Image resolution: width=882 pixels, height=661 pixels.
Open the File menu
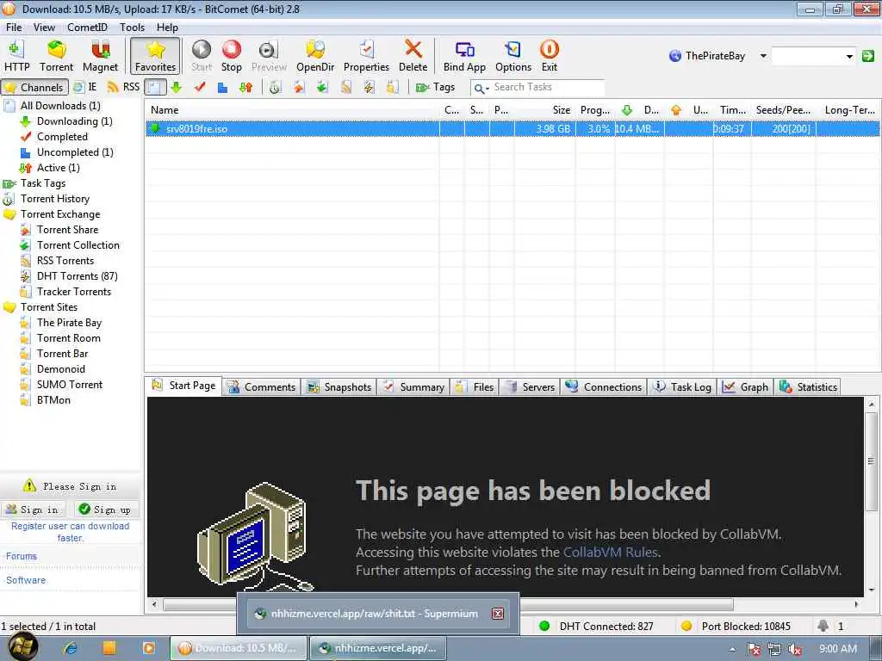pos(14,27)
